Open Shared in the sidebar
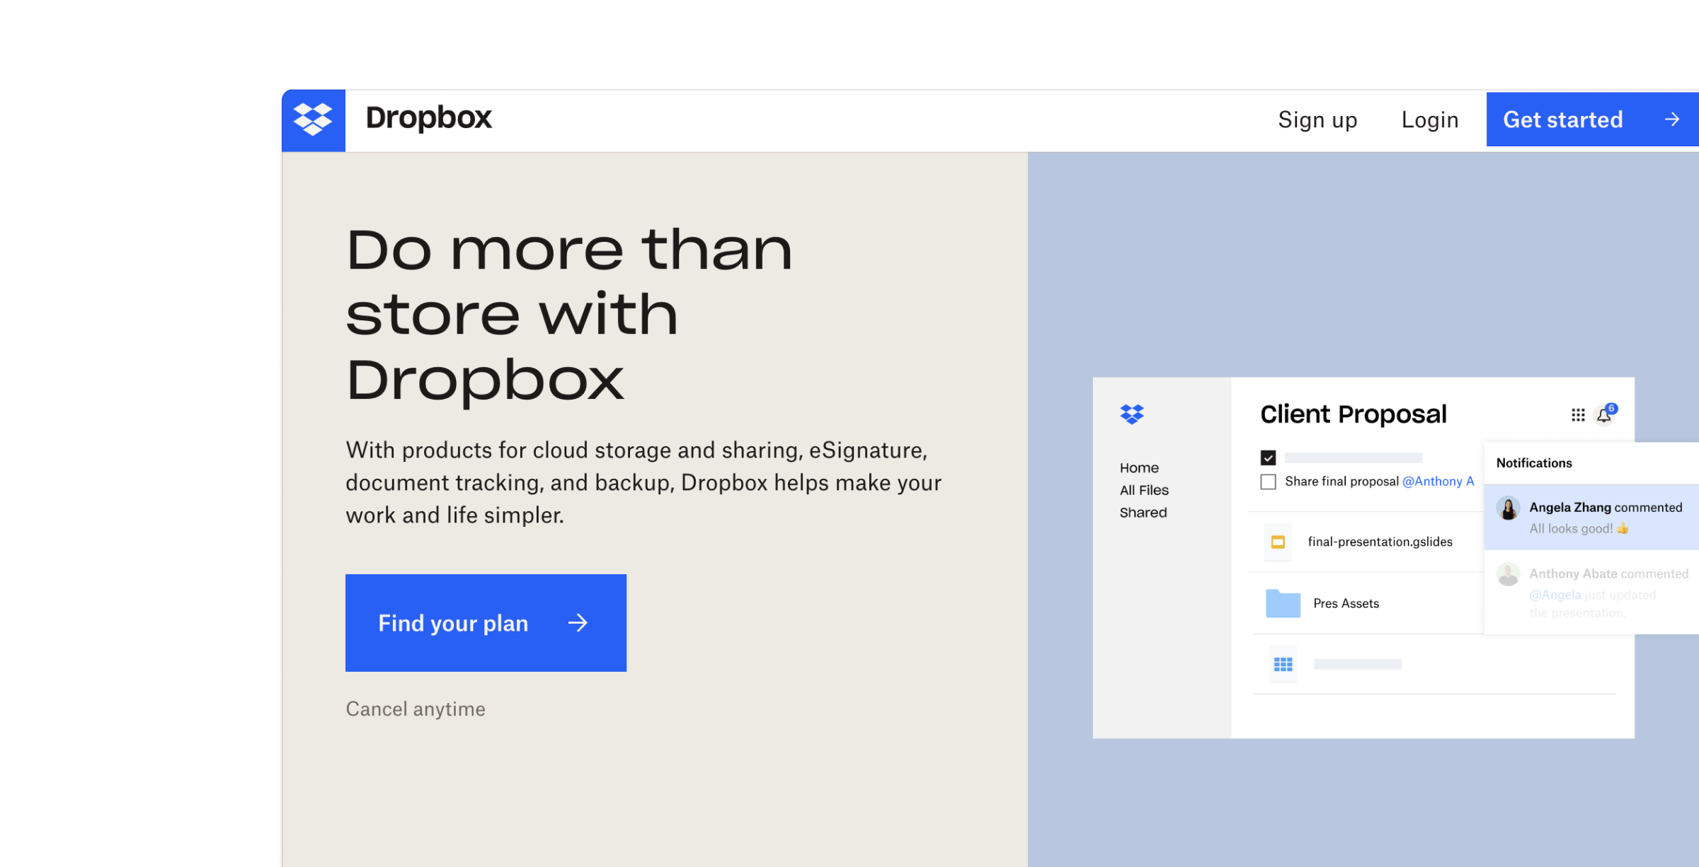Image resolution: width=1699 pixels, height=867 pixels. coord(1143,513)
